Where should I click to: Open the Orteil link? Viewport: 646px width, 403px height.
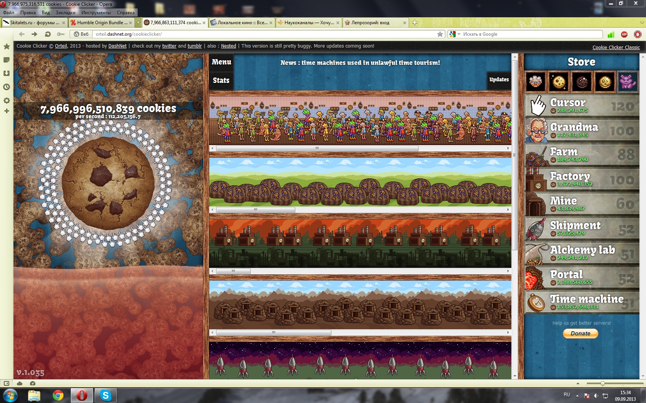point(61,46)
